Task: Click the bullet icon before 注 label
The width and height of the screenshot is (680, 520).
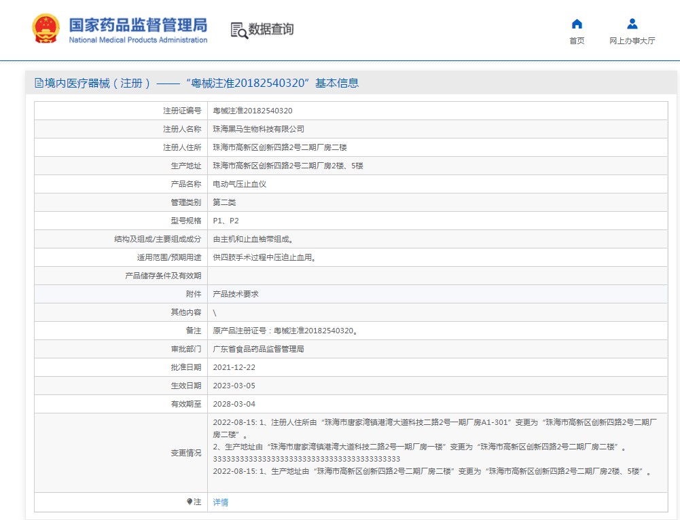Action: pyautogui.click(x=190, y=502)
